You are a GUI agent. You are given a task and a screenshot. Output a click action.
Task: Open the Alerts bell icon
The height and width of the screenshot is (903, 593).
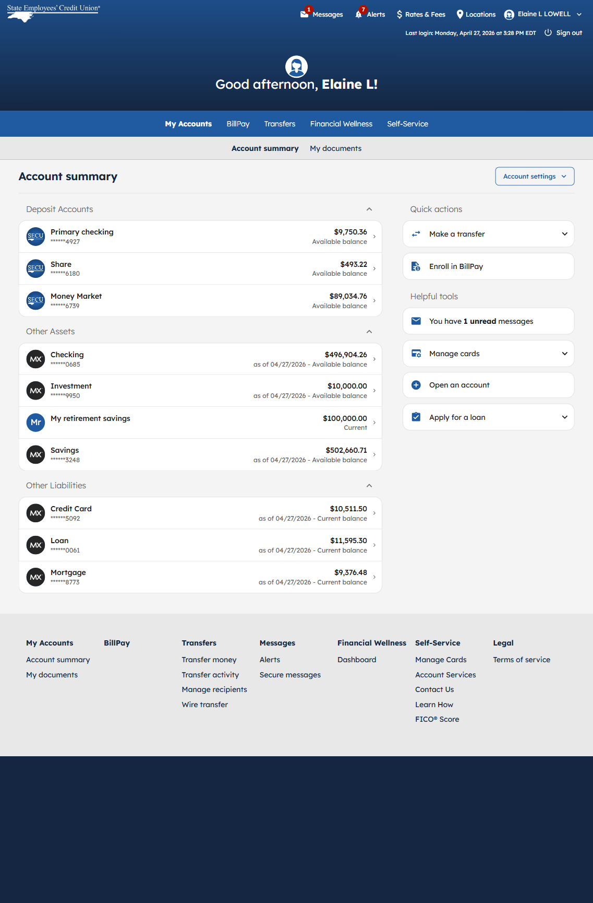click(359, 14)
